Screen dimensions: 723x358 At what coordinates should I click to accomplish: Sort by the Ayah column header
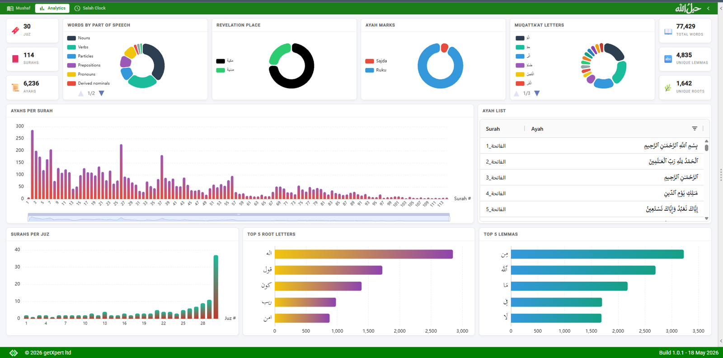pos(537,129)
